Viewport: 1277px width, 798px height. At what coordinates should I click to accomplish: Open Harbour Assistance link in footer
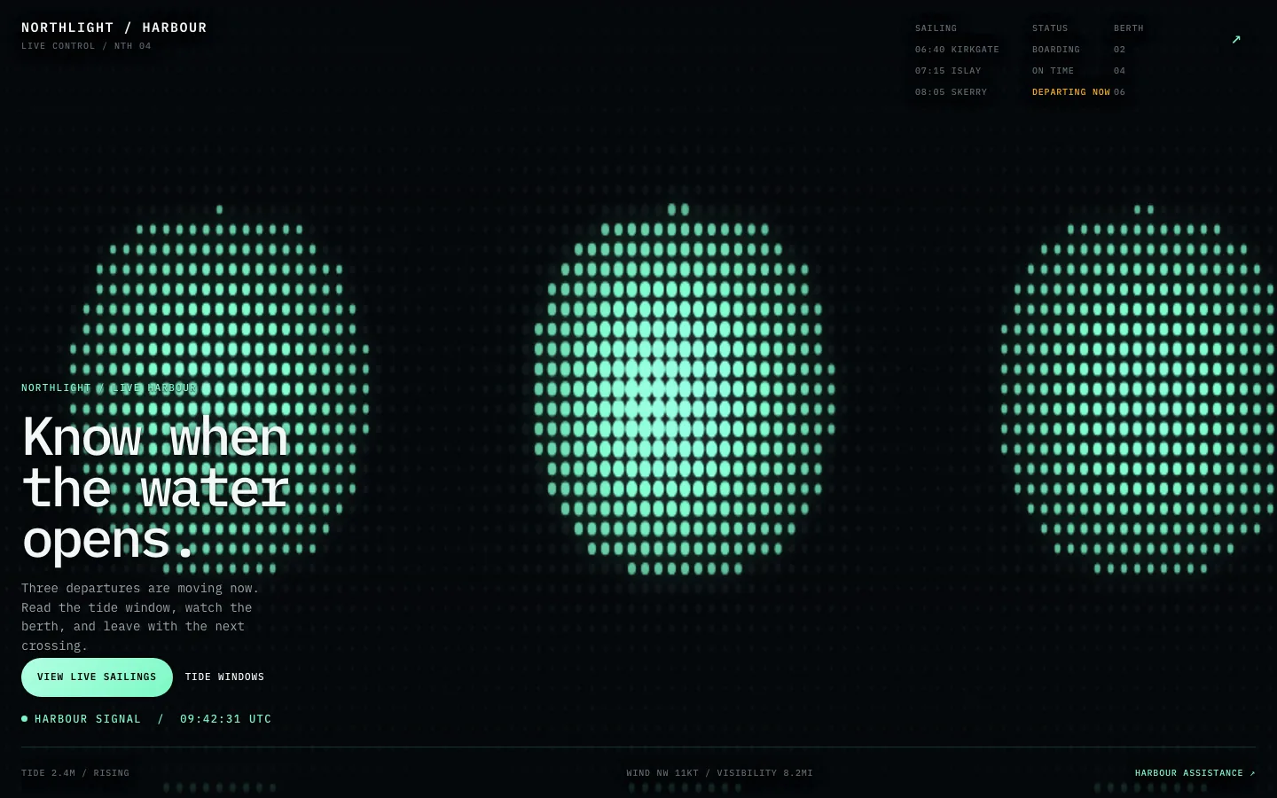click(x=1195, y=773)
